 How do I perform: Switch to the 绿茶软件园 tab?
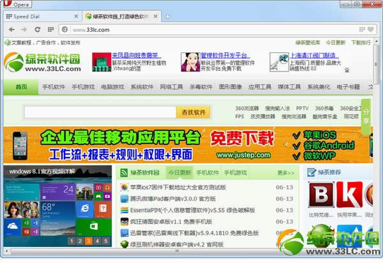click(122, 17)
